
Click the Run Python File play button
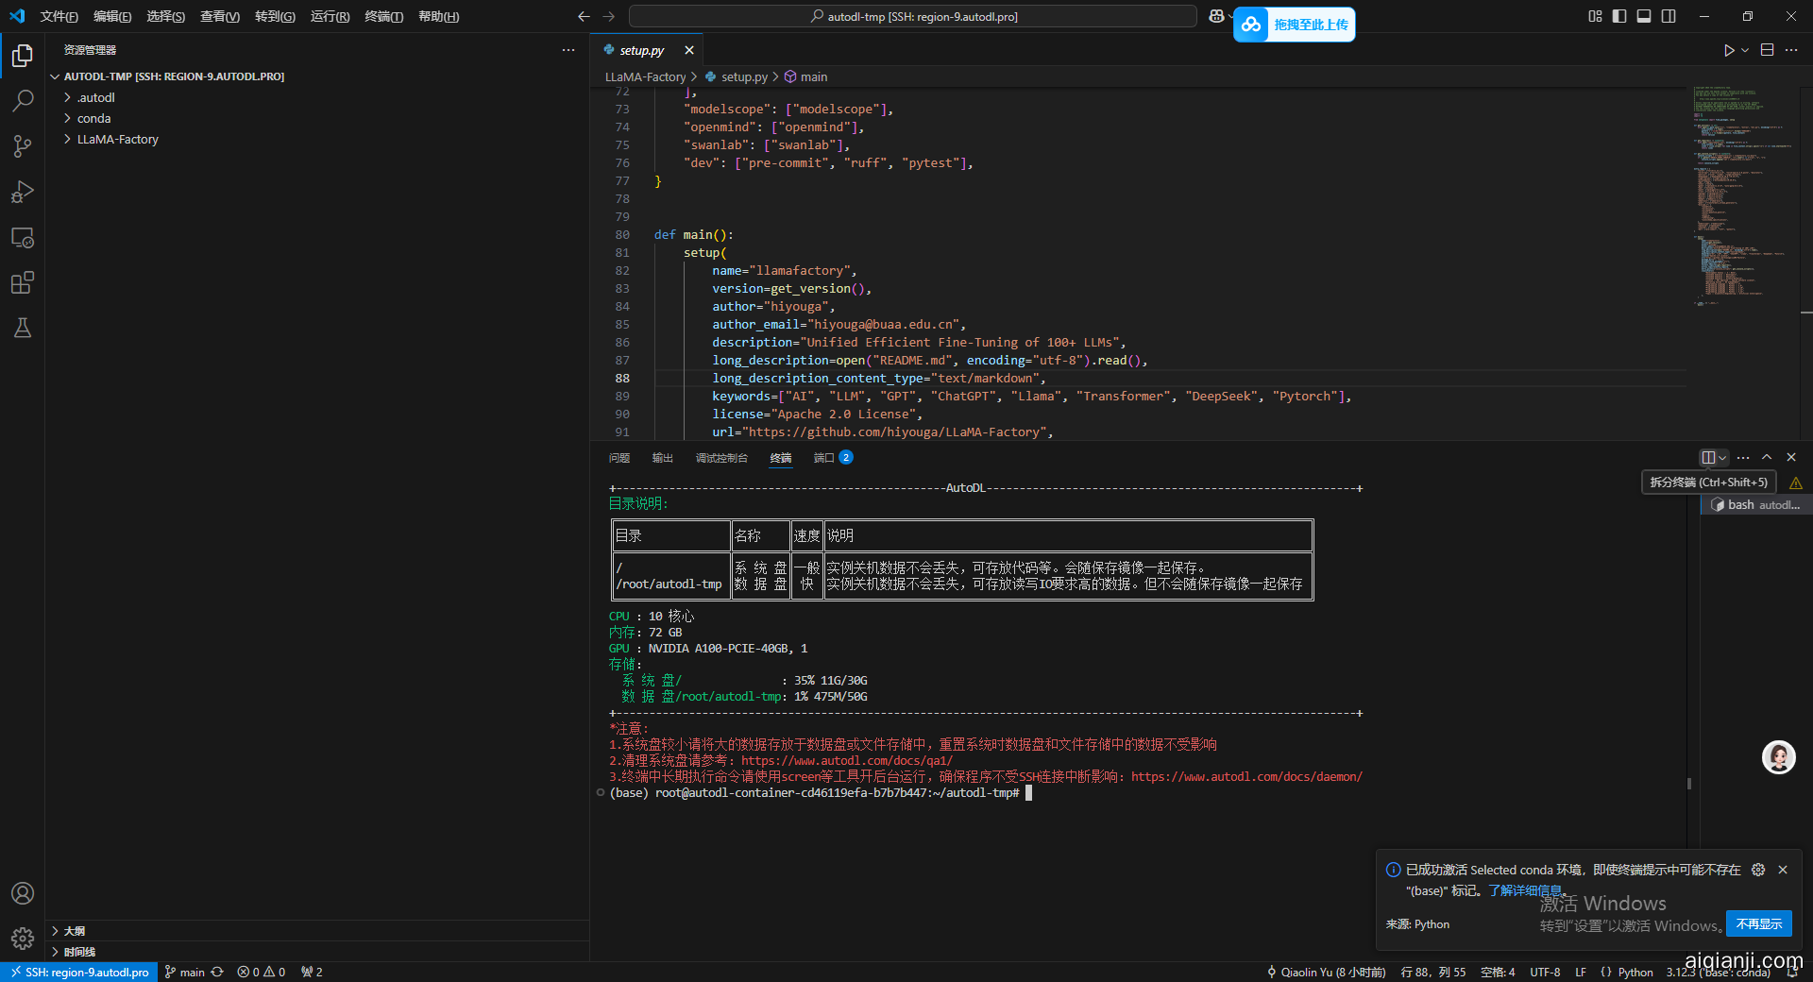1728,51
